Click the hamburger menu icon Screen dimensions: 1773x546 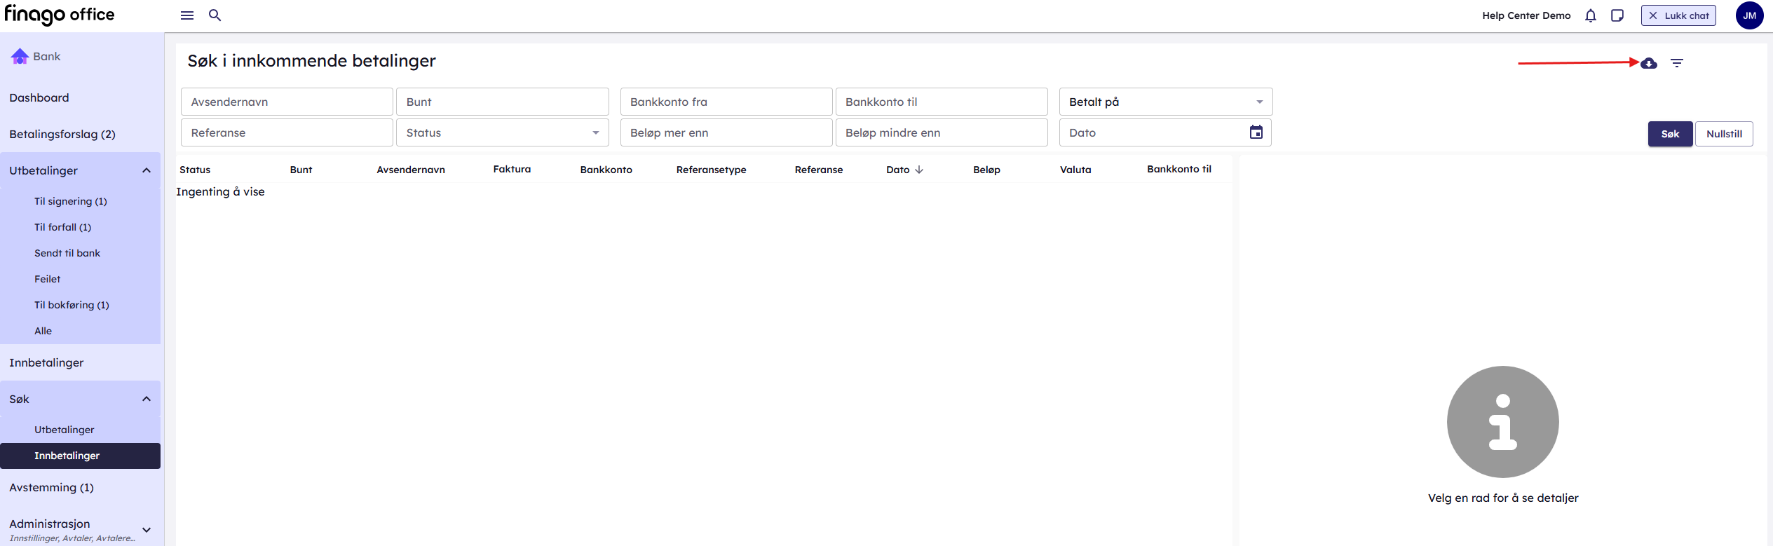pyautogui.click(x=187, y=15)
